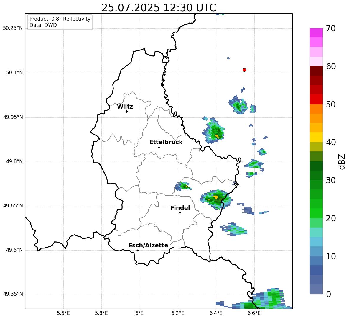This screenshot has width=349, height=319.
Task: Click the 6.2°E longitude label
Action: pyautogui.click(x=178, y=313)
